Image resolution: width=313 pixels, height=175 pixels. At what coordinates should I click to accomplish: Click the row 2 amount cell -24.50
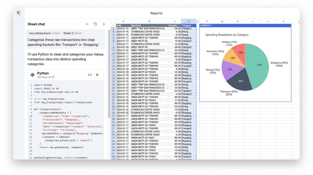[174, 29]
